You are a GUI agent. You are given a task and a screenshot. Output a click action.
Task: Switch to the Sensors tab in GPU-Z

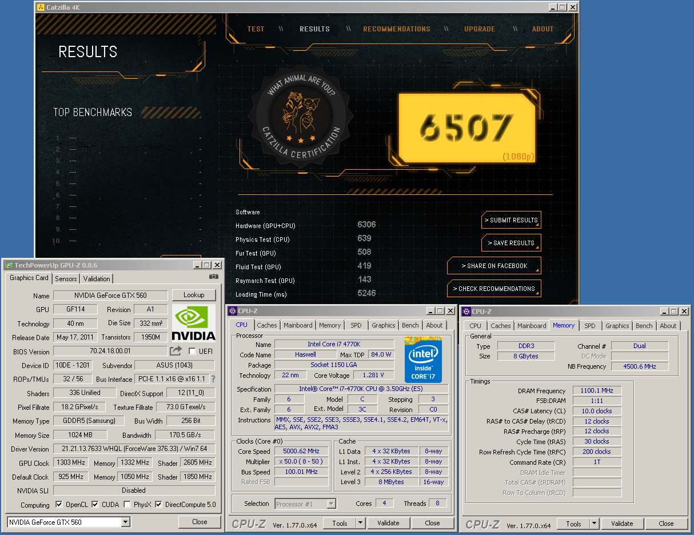click(66, 279)
